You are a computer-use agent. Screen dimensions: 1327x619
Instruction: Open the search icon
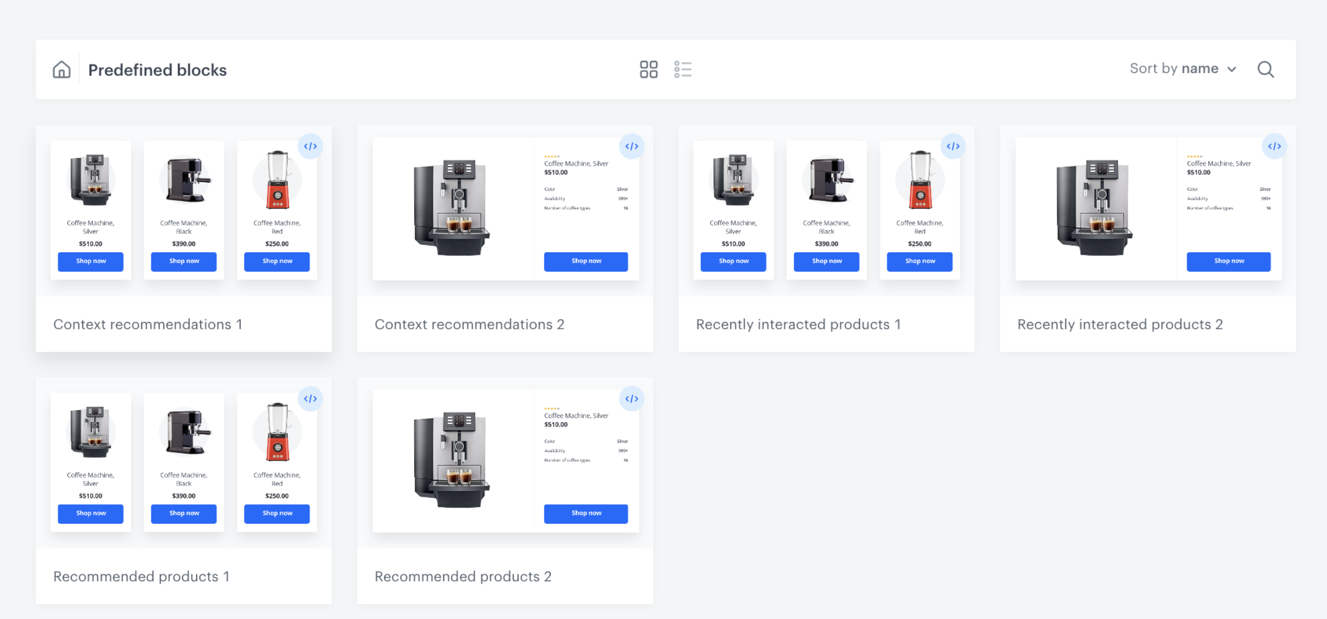pyautogui.click(x=1265, y=70)
